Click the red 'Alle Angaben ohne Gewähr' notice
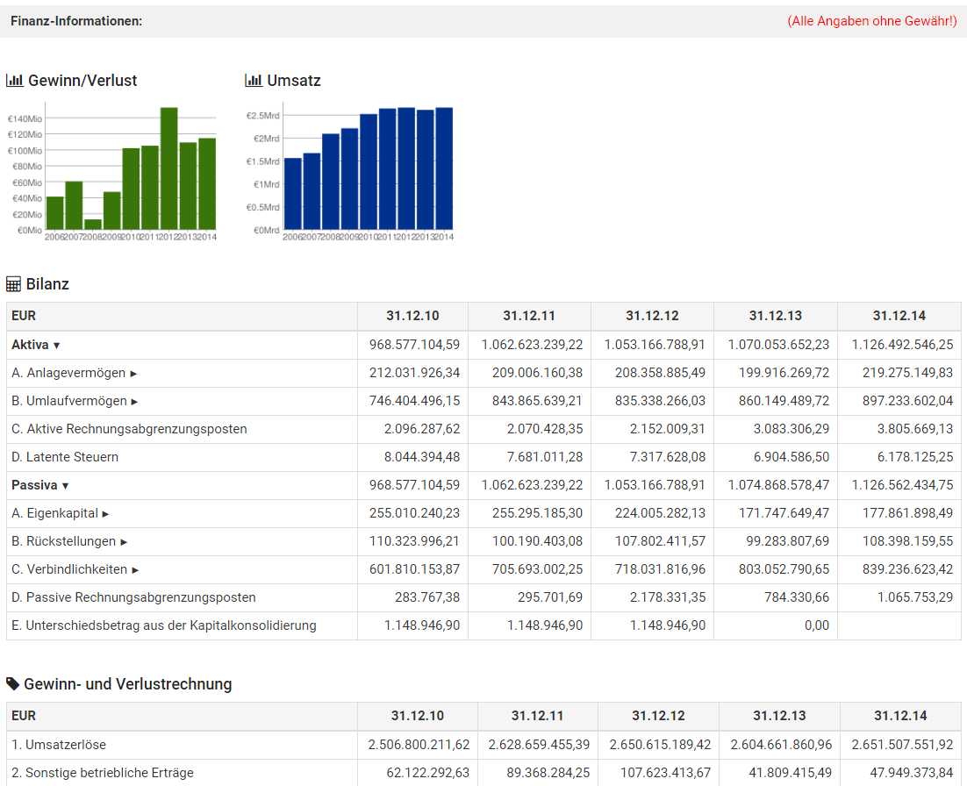 point(871,21)
